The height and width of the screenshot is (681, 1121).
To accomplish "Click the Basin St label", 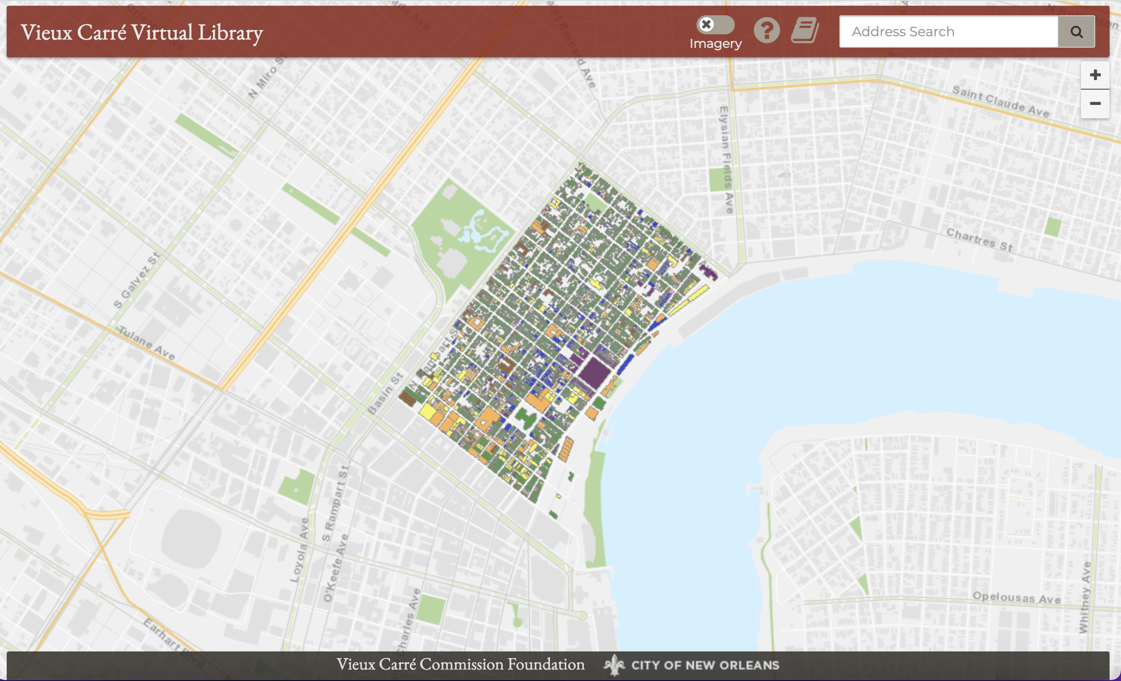I will click(x=385, y=394).
